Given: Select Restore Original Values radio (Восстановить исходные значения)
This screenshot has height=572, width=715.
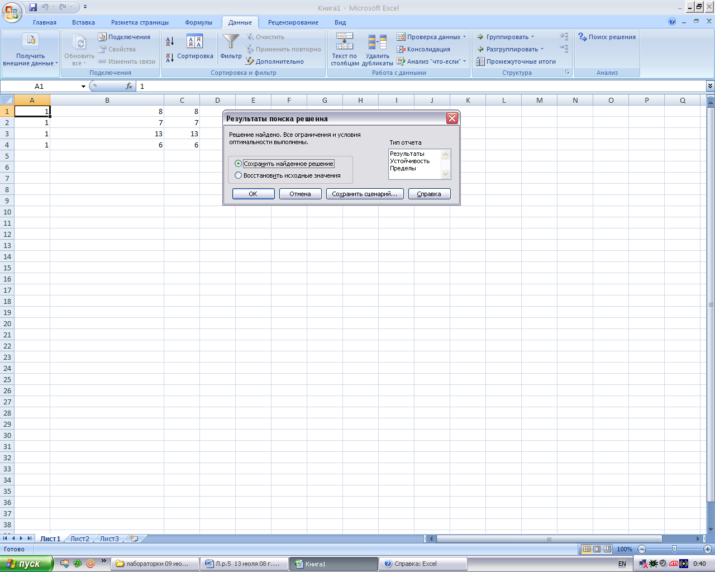Looking at the screenshot, I should 288,175.
